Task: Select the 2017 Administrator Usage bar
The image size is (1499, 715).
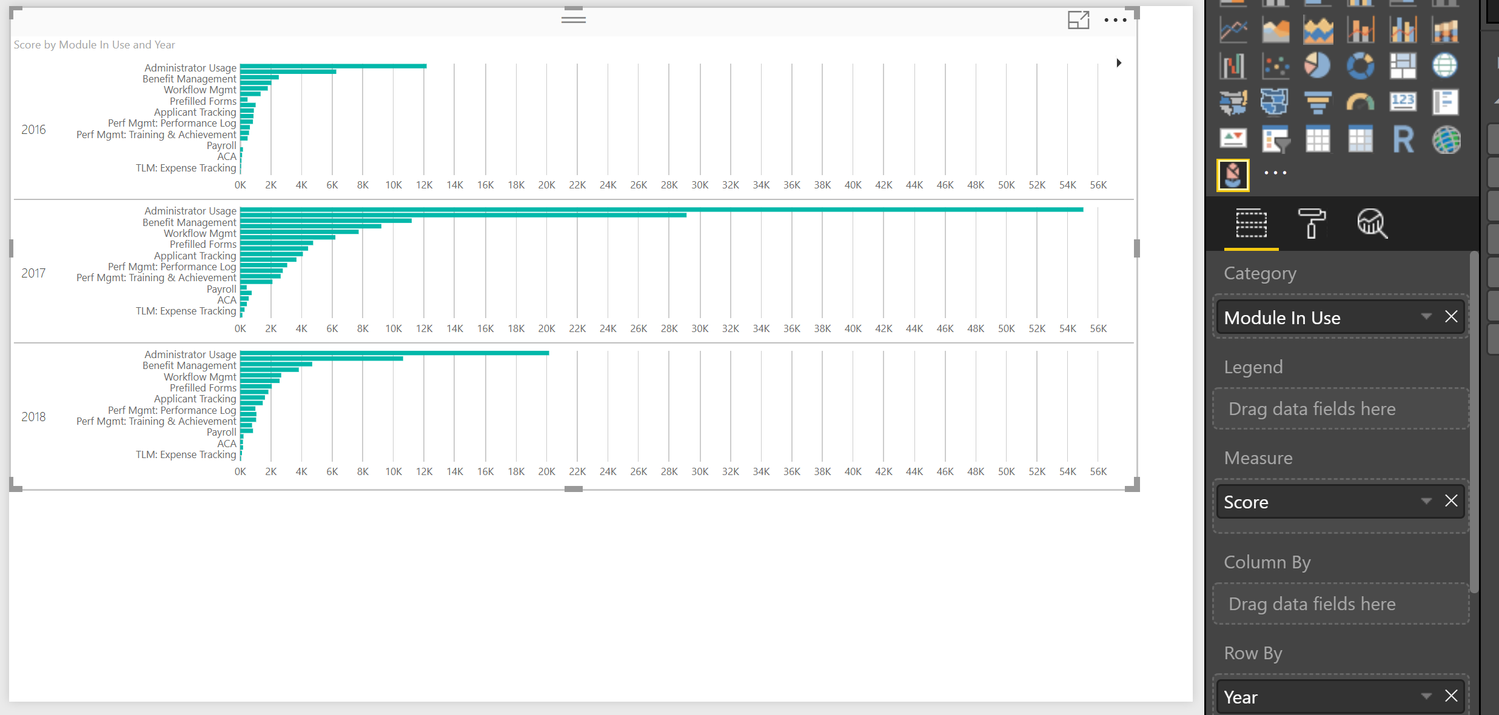Action: (x=662, y=210)
